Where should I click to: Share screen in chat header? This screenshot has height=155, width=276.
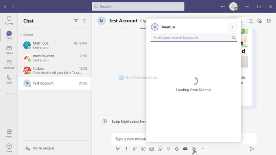[251, 21]
